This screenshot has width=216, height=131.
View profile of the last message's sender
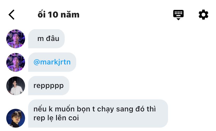[x=16, y=118]
